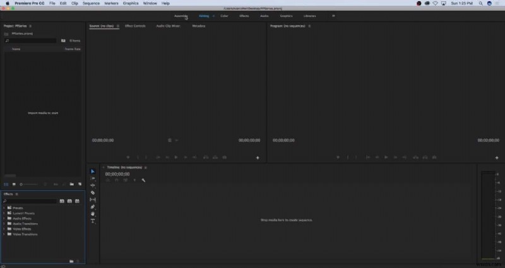Open the Program monitor panel menu
The image size is (505, 268).
pyautogui.click(x=309, y=26)
